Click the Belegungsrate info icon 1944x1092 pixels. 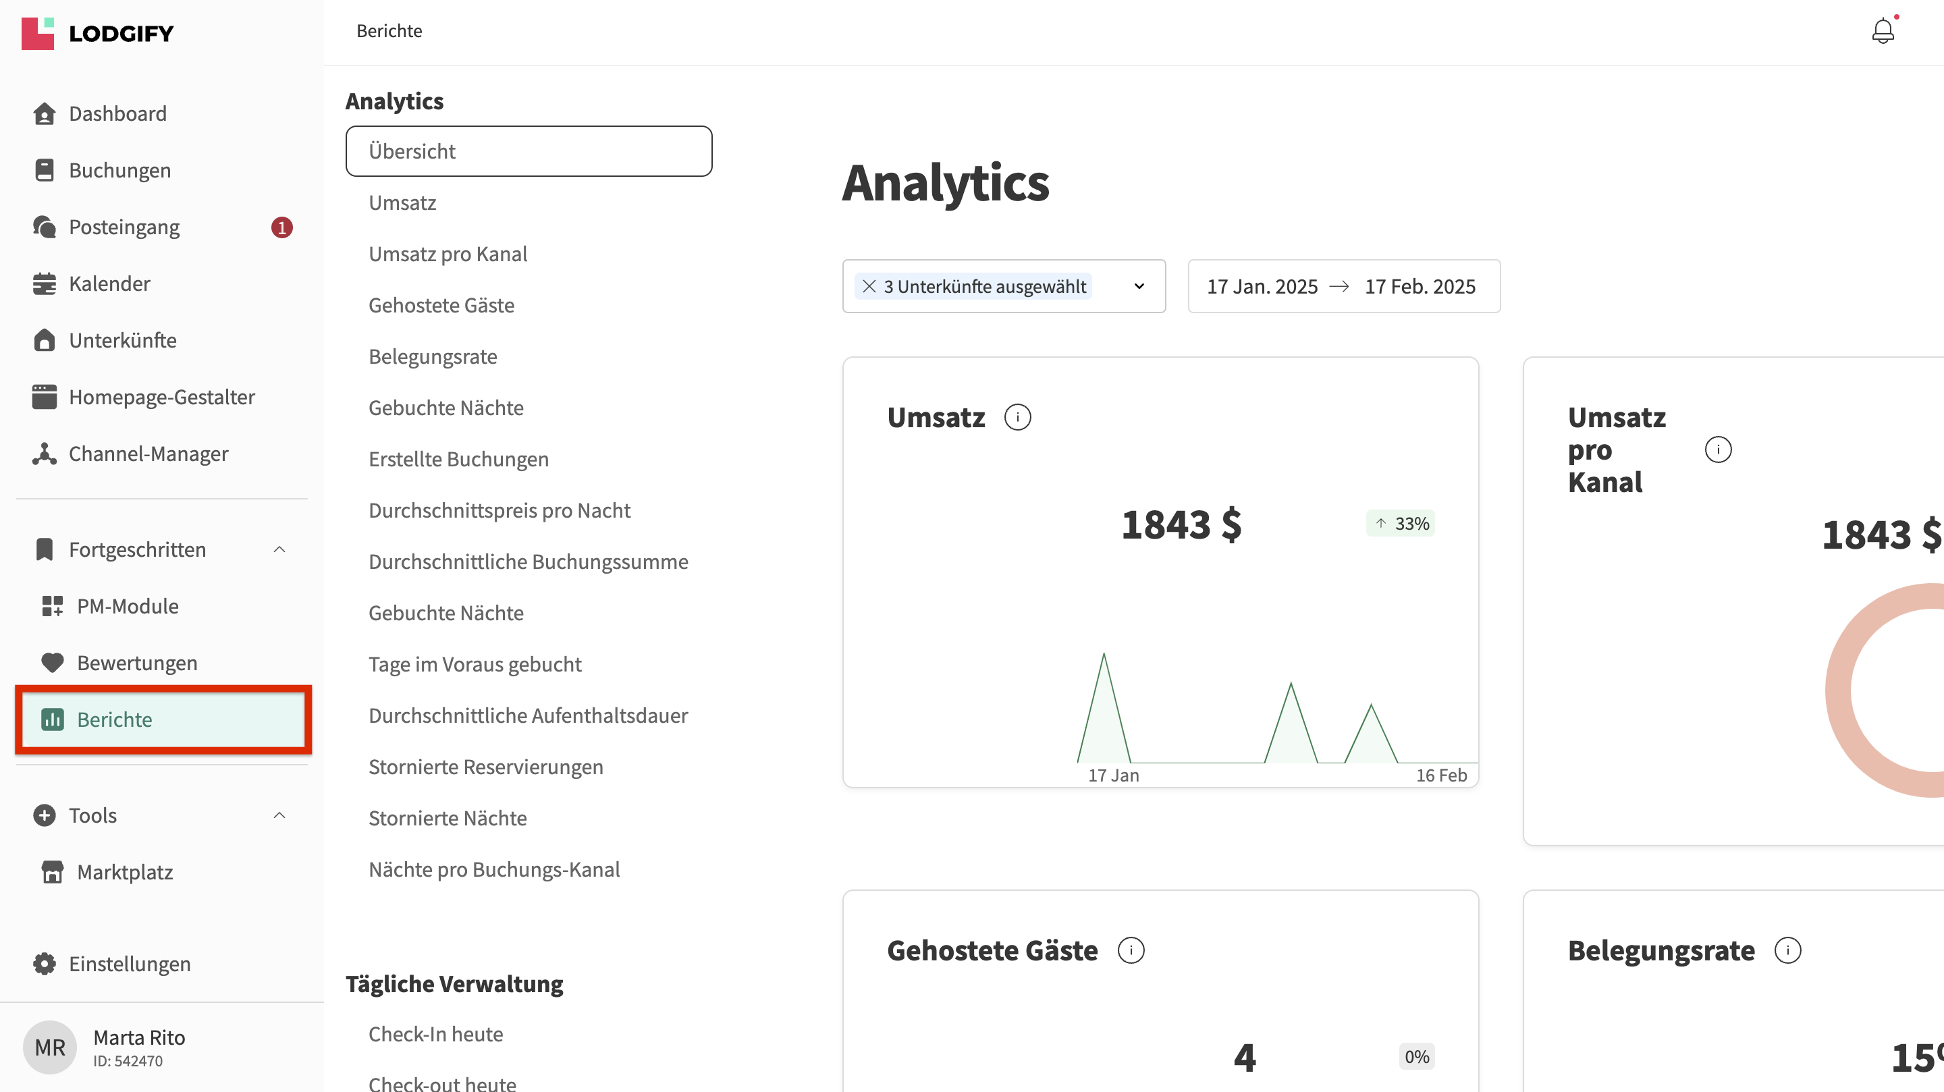coord(1787,950)
